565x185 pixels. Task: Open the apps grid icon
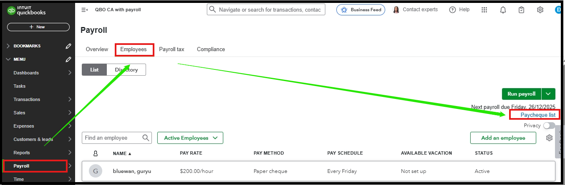tap(484, 10)
